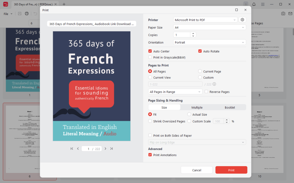Open the Orientation dropdown
The width and height of the screenshot is (294, 183).
point(209,42)
